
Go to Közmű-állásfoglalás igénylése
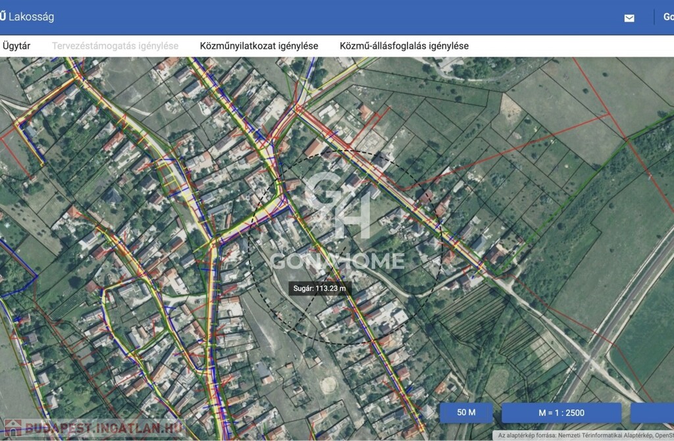(404, 46)
